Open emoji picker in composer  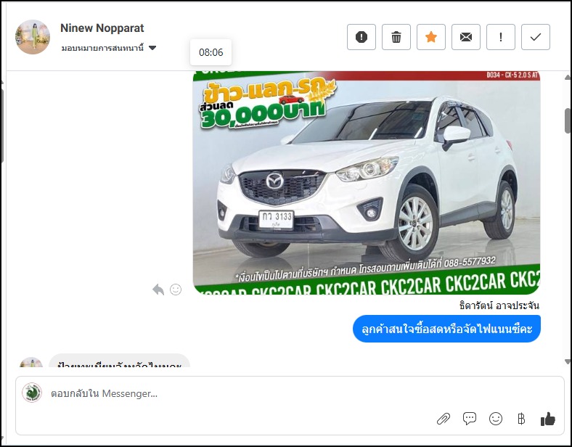(x=495, y=419)
